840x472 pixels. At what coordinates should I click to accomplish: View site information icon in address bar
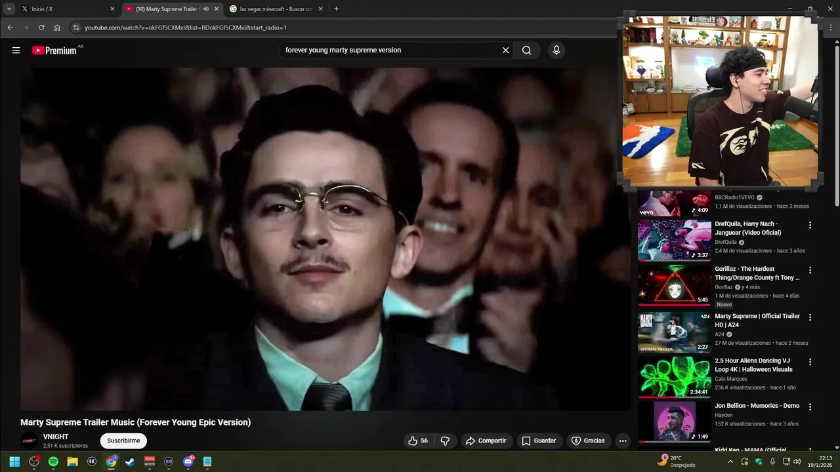(x=75, y=28)
